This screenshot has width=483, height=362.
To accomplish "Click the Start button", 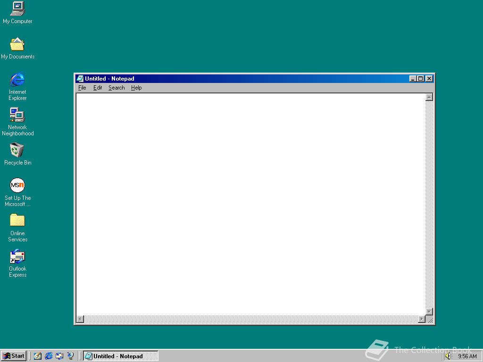I will pyautogui.click(x=14, y=356).
